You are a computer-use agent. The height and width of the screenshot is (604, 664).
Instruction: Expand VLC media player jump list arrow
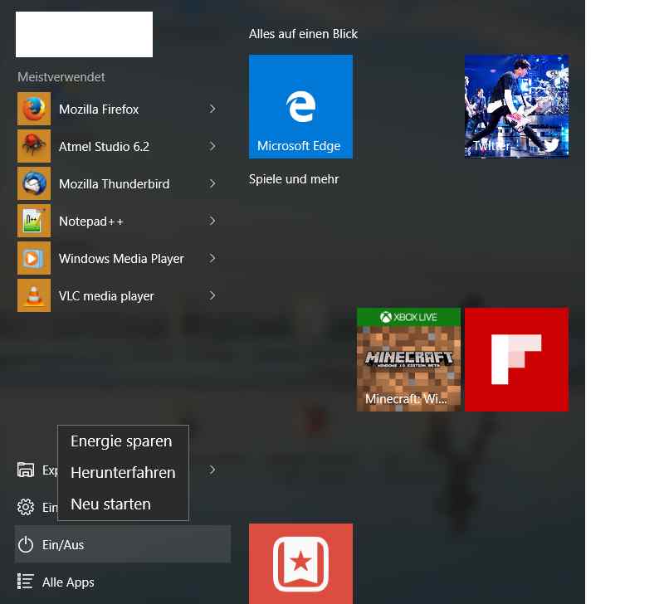[x=212, y=295]
